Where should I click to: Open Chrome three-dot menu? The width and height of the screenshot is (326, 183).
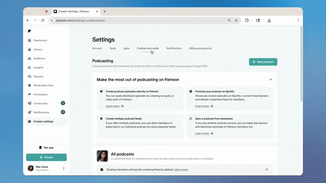point(298,21)
